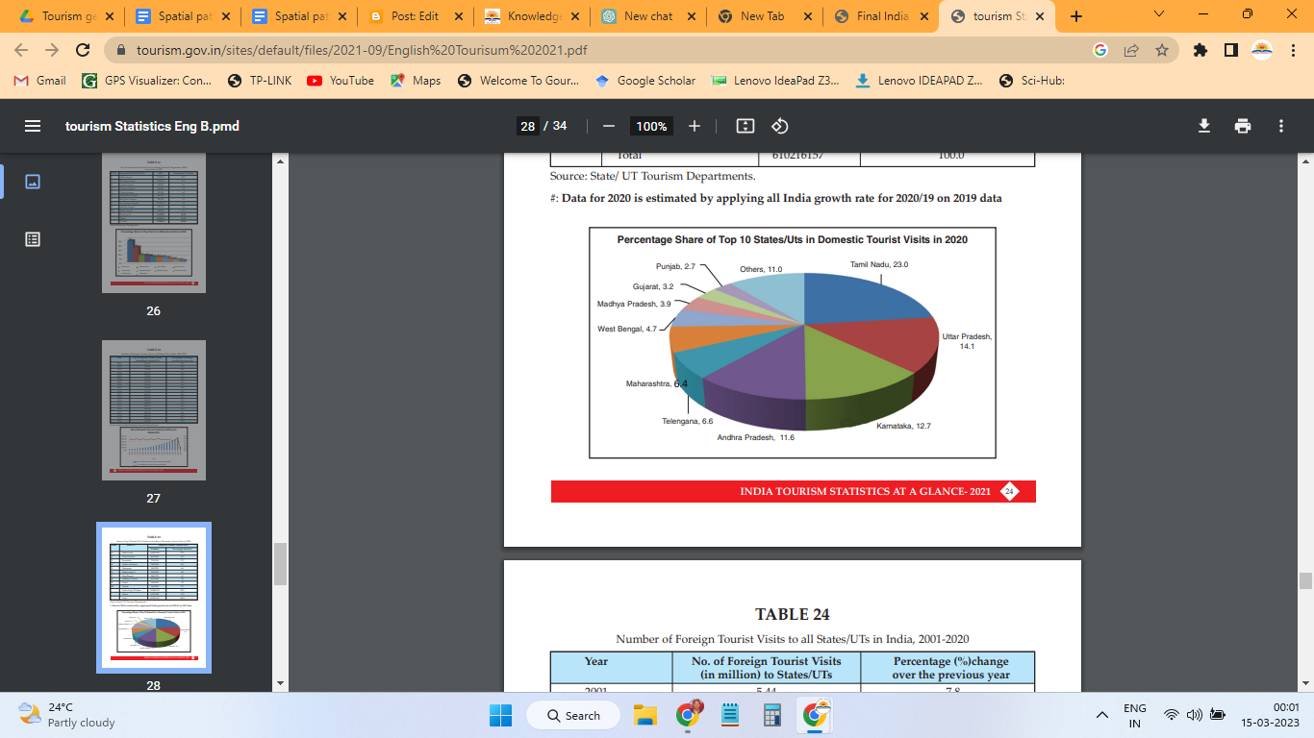Zoom in the PDF with plus icon
This screenshot has height=738, width=1314.
tap(695, 126)
